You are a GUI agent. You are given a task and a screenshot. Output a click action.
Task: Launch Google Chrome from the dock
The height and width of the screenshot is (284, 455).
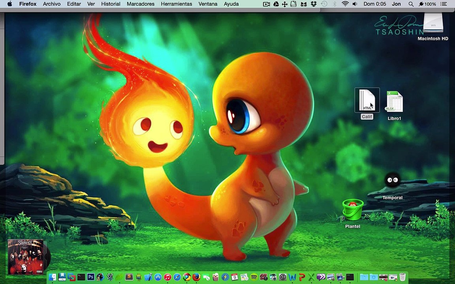(x=187, y=277)
